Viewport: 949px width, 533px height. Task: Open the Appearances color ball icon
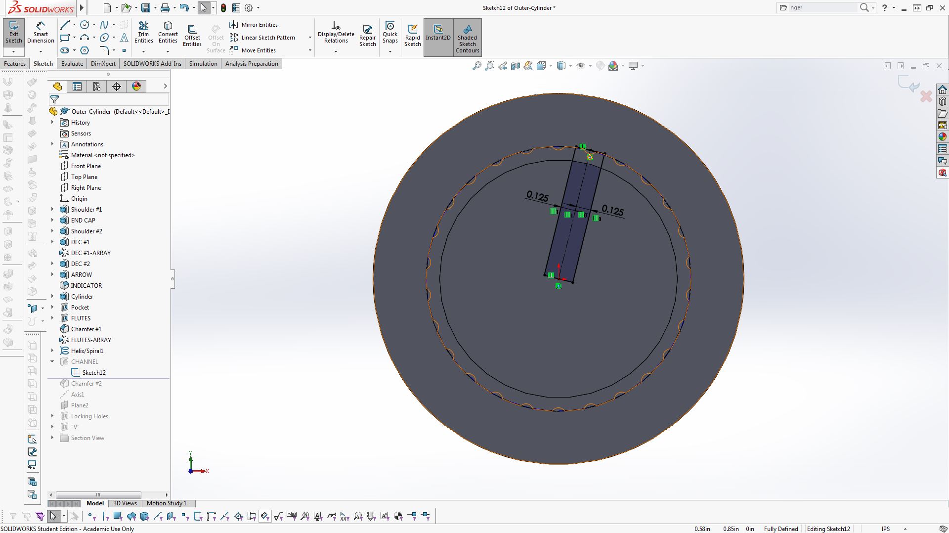(x=943, y=137)
